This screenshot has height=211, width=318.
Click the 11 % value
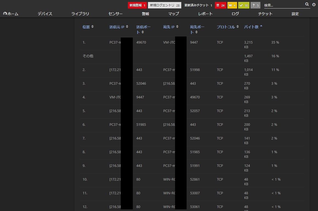tap(275, 70)
